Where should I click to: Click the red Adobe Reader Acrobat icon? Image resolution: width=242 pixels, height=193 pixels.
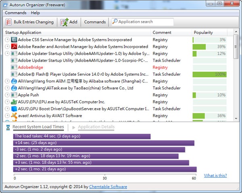click(x=14, y=47)
